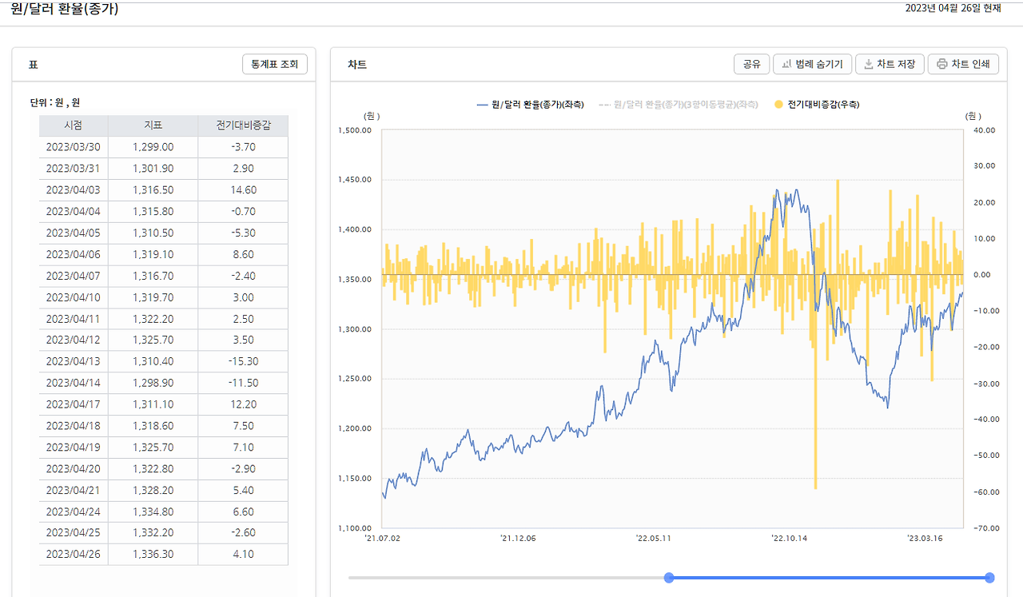Click the 1,334.80 value cell
The width and height of the screenshot is (1023, 597).
tap(153, 511)
